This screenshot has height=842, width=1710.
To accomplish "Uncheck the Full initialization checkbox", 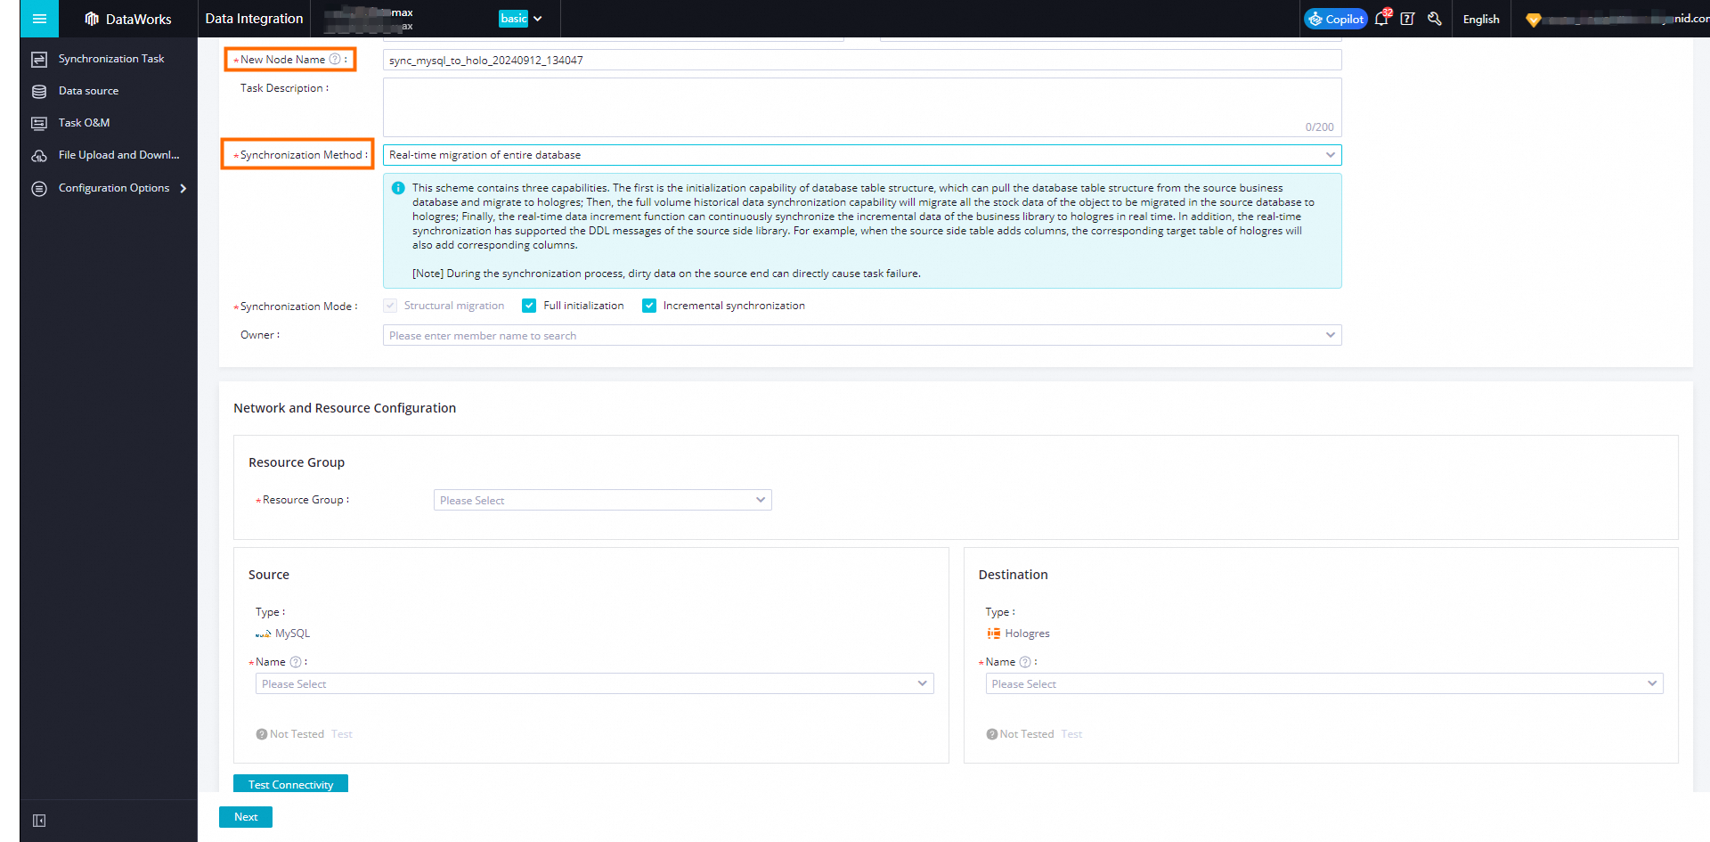I will click(529, 306).
